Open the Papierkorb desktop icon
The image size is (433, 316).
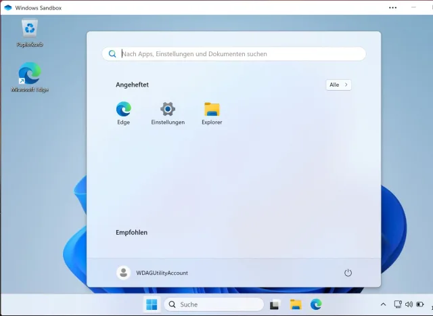point(30,33)
